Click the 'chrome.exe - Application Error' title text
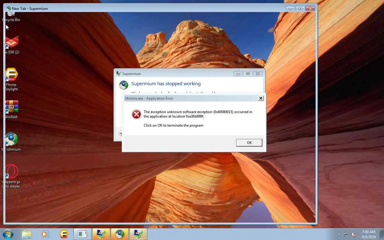 point(149,98)
